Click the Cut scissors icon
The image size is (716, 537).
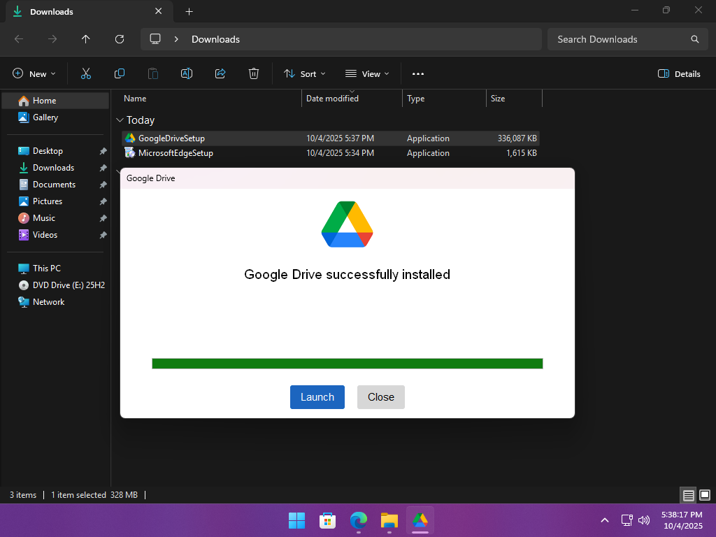[x=86, y=73]
